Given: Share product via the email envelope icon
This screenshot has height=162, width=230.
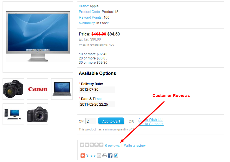Looking at the screenshot, I should 99,156.
